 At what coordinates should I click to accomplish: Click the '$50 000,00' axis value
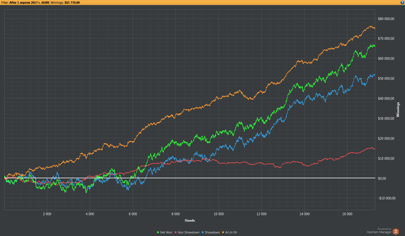pos(386,79)
